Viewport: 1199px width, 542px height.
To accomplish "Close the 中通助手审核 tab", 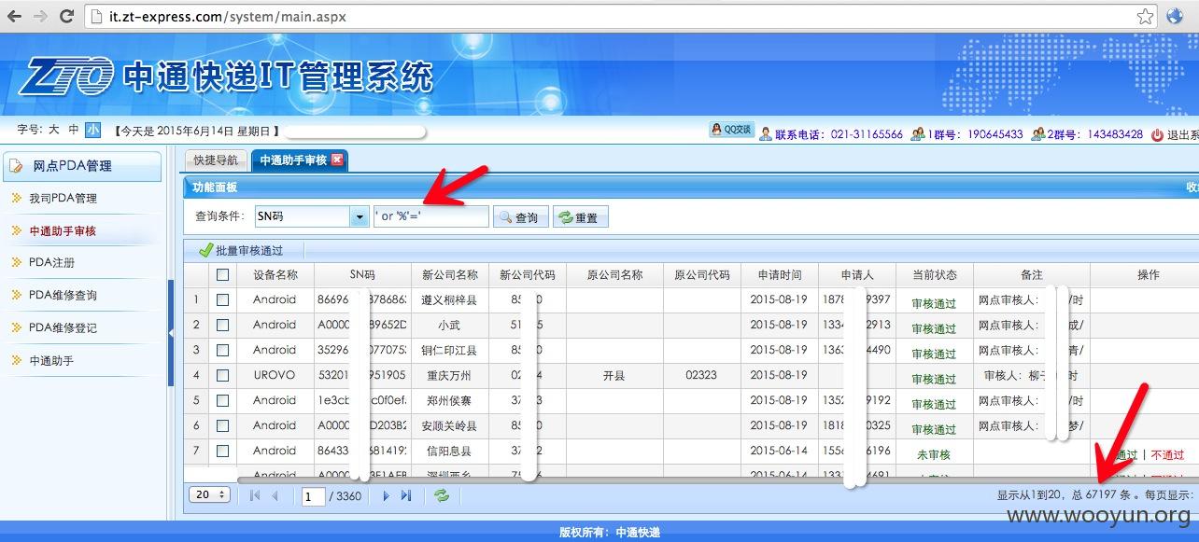I will click(337, 160).
